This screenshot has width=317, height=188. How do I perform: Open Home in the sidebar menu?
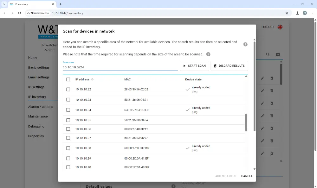click(33, 58)
